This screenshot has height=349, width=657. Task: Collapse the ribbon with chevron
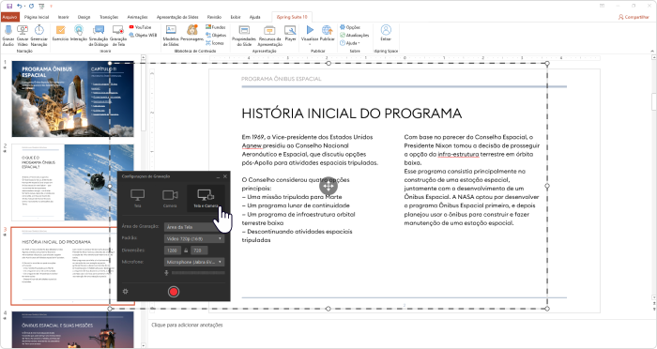pos(652,51)
